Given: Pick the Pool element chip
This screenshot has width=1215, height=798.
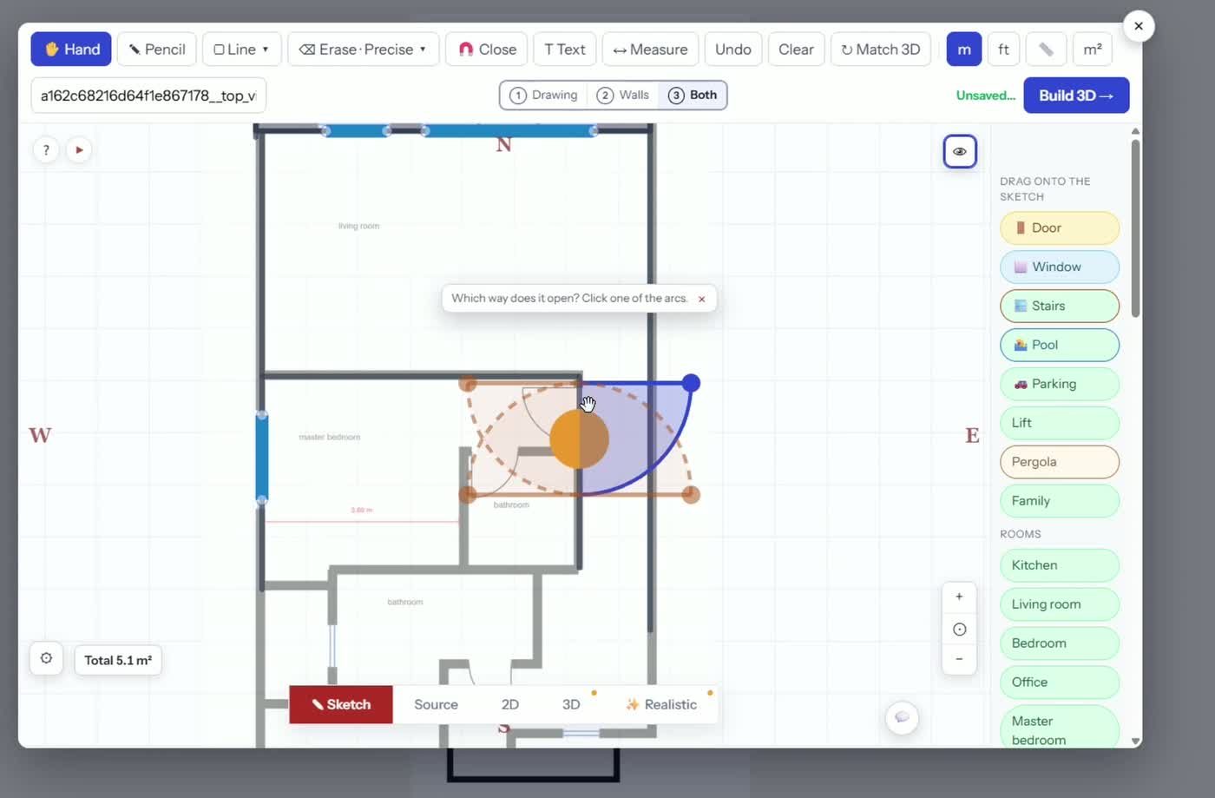Looking at the screenshot, I should point(1060,345).
